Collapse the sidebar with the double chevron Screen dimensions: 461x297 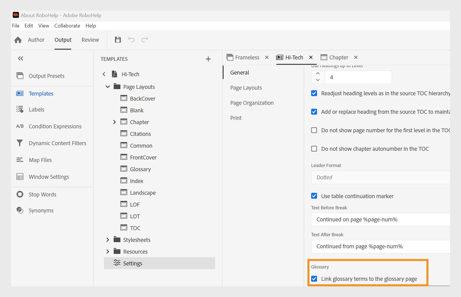pos(20,59)
